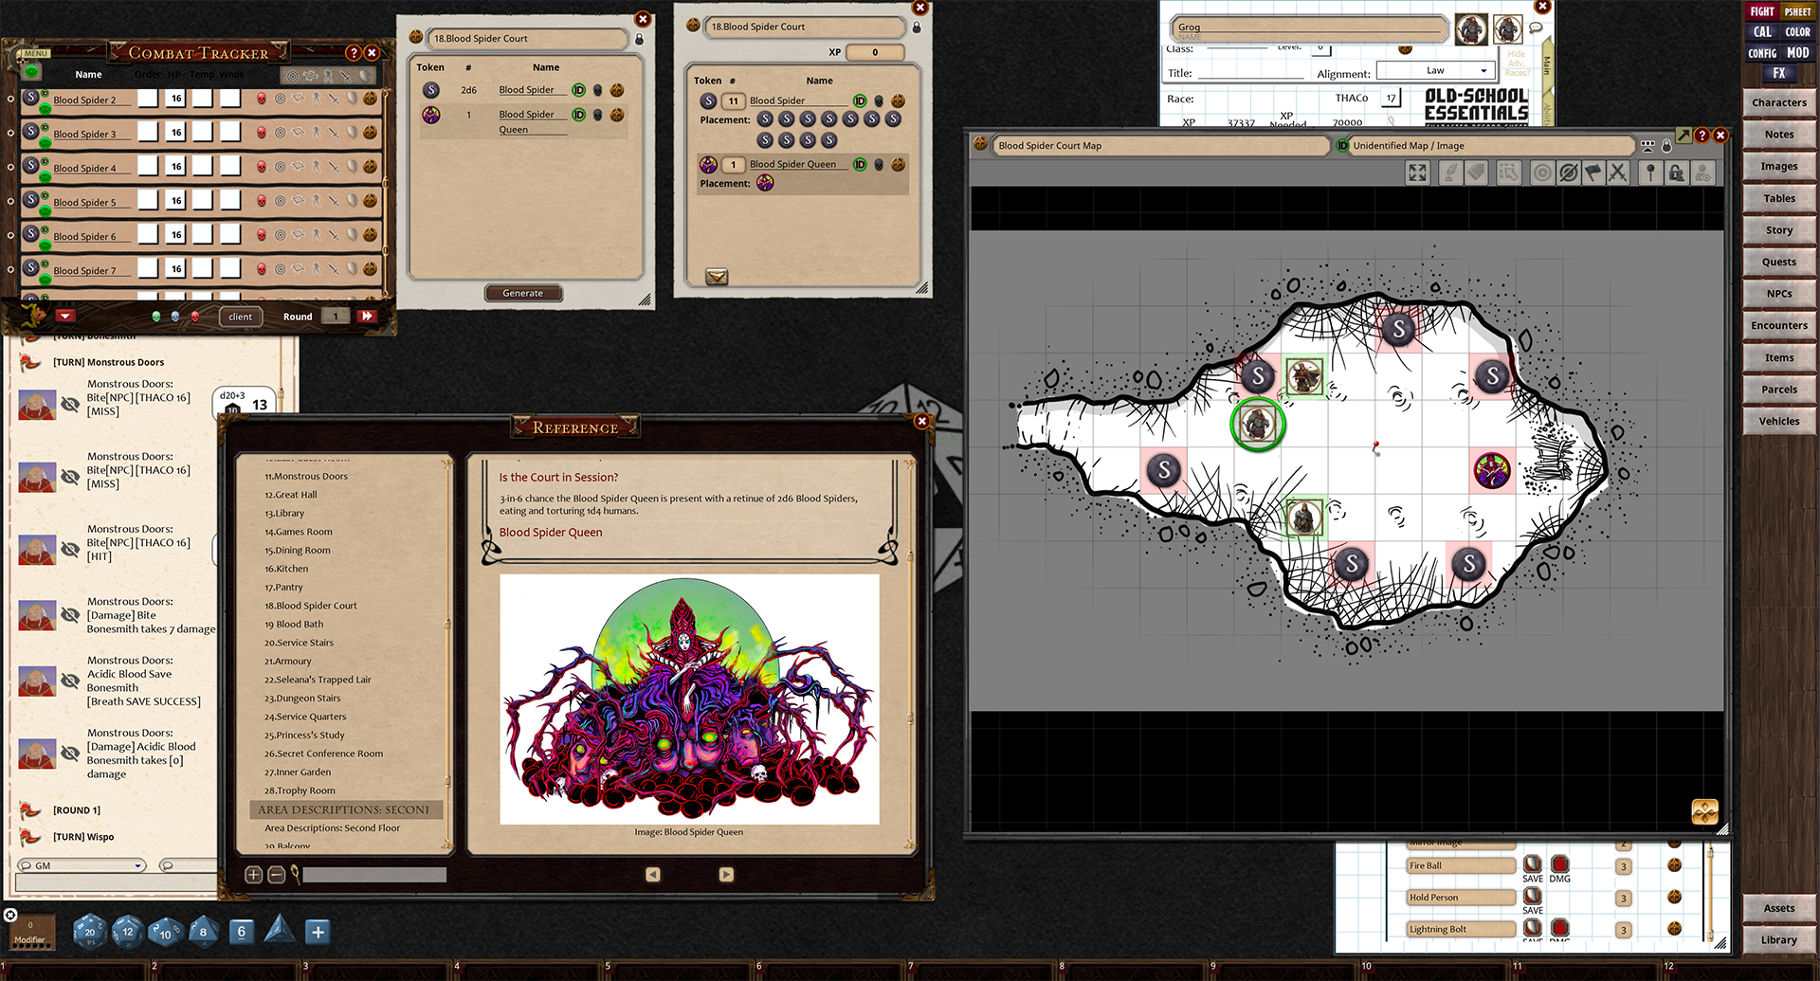The height and width of the screenshot is (981, 1820).
Task: Open the Encounters sidebar tab
Action: [x=1778, y=325]
